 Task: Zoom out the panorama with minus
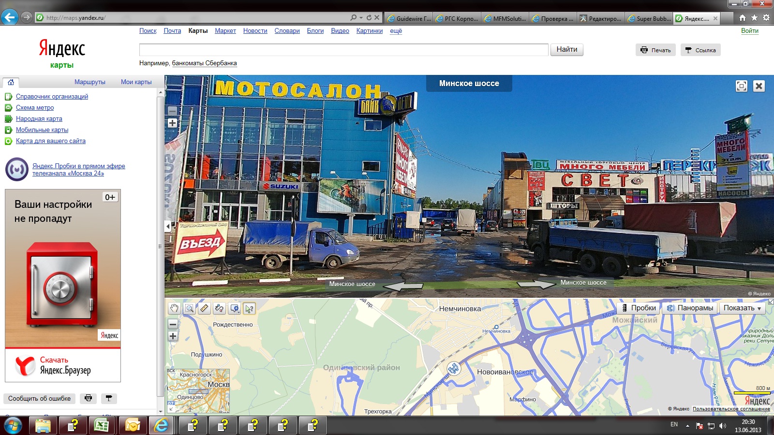172,111
